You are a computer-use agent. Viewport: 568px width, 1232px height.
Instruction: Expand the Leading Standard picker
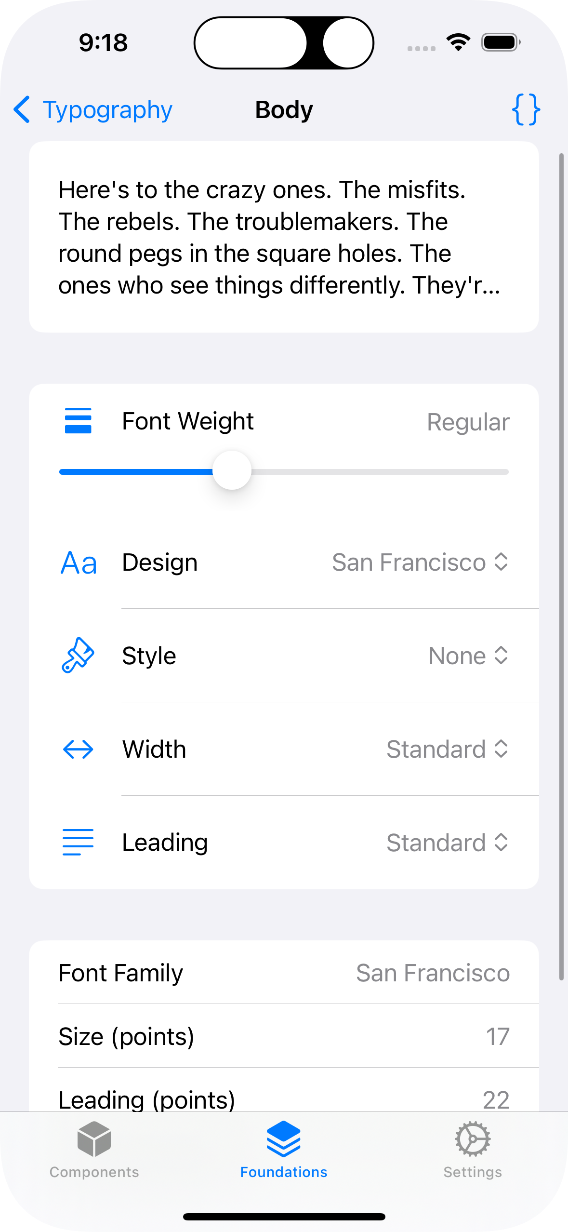click(447, 843)
